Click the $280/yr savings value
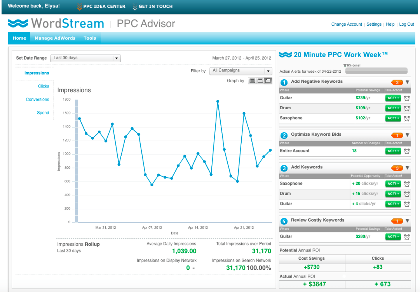Image resolution: width=420 pixels, height=292 pixels. [363, 236]
